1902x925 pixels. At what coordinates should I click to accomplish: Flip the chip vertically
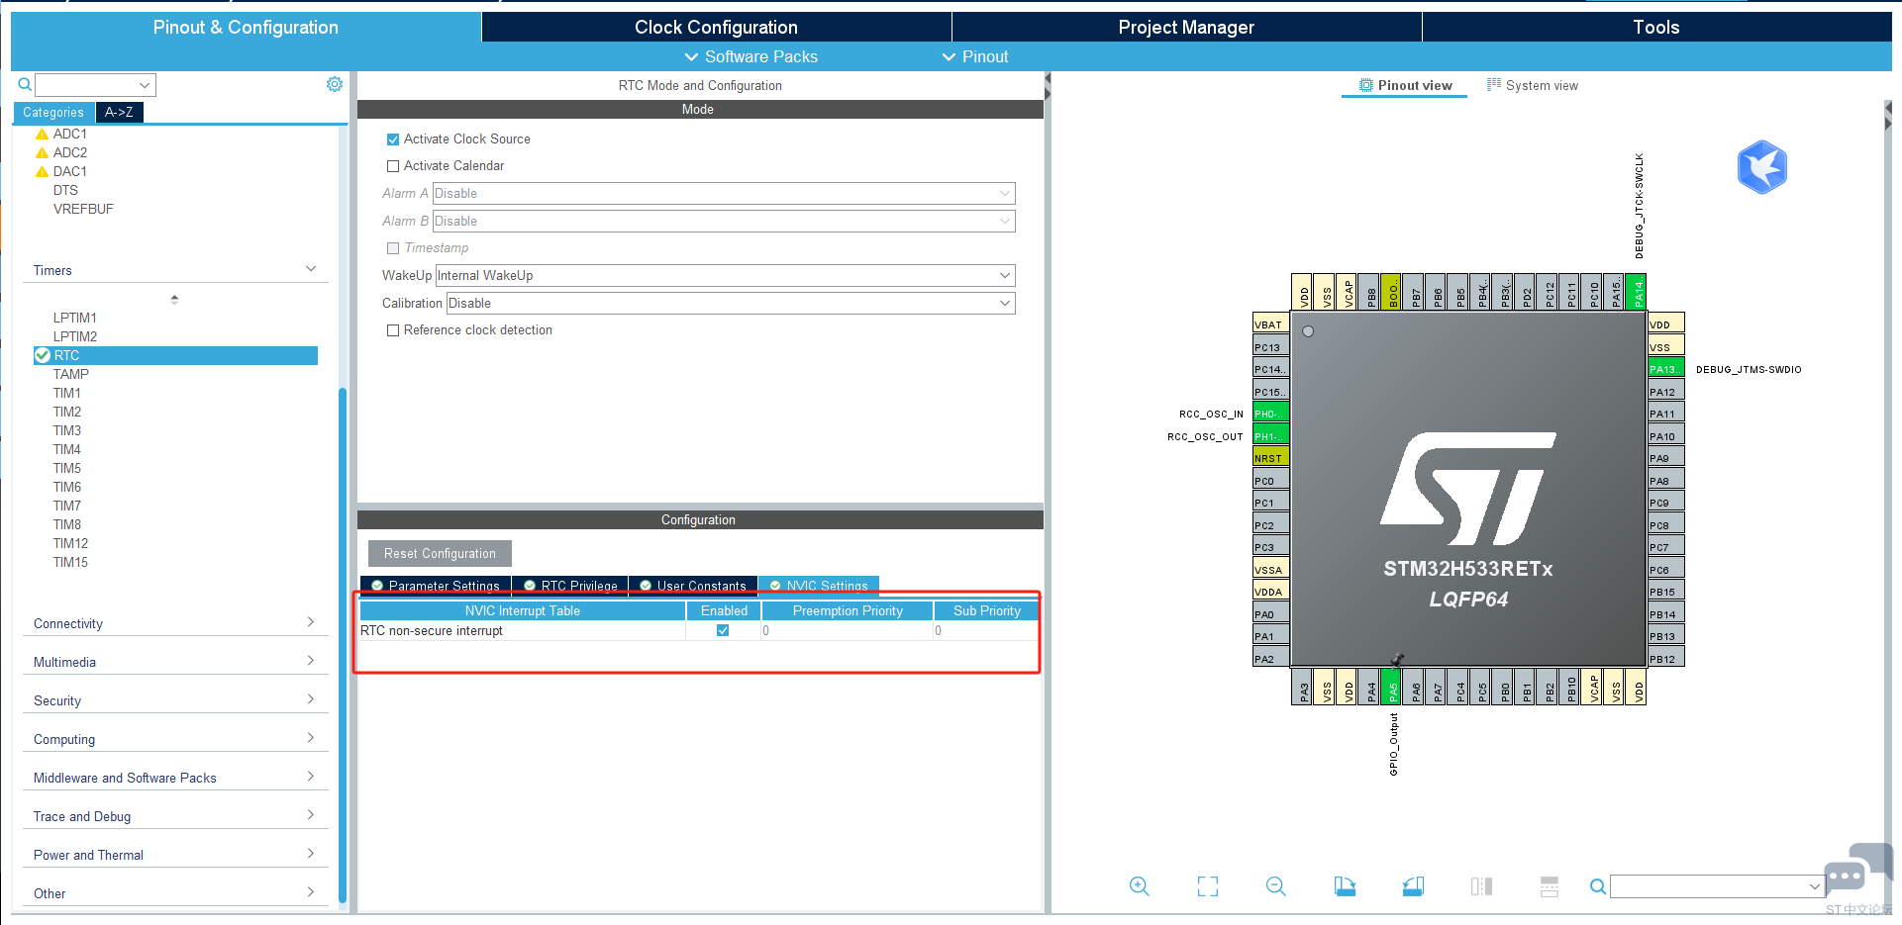point(1550,886)
